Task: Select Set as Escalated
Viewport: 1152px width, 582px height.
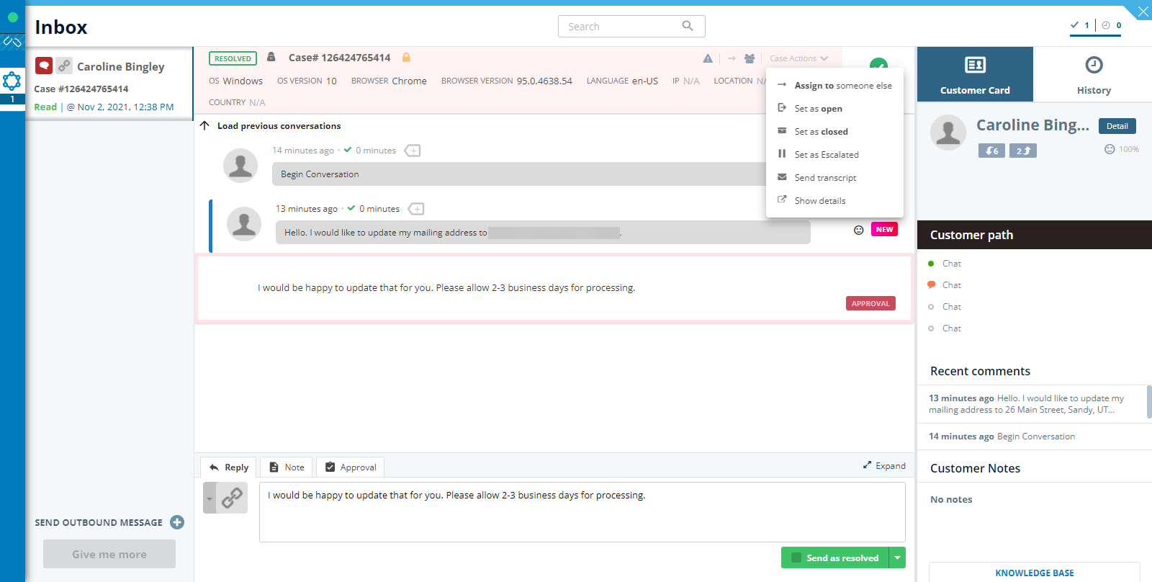Action: 834,154
